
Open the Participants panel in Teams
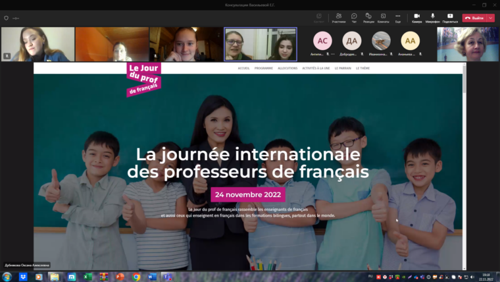point(338,17)
